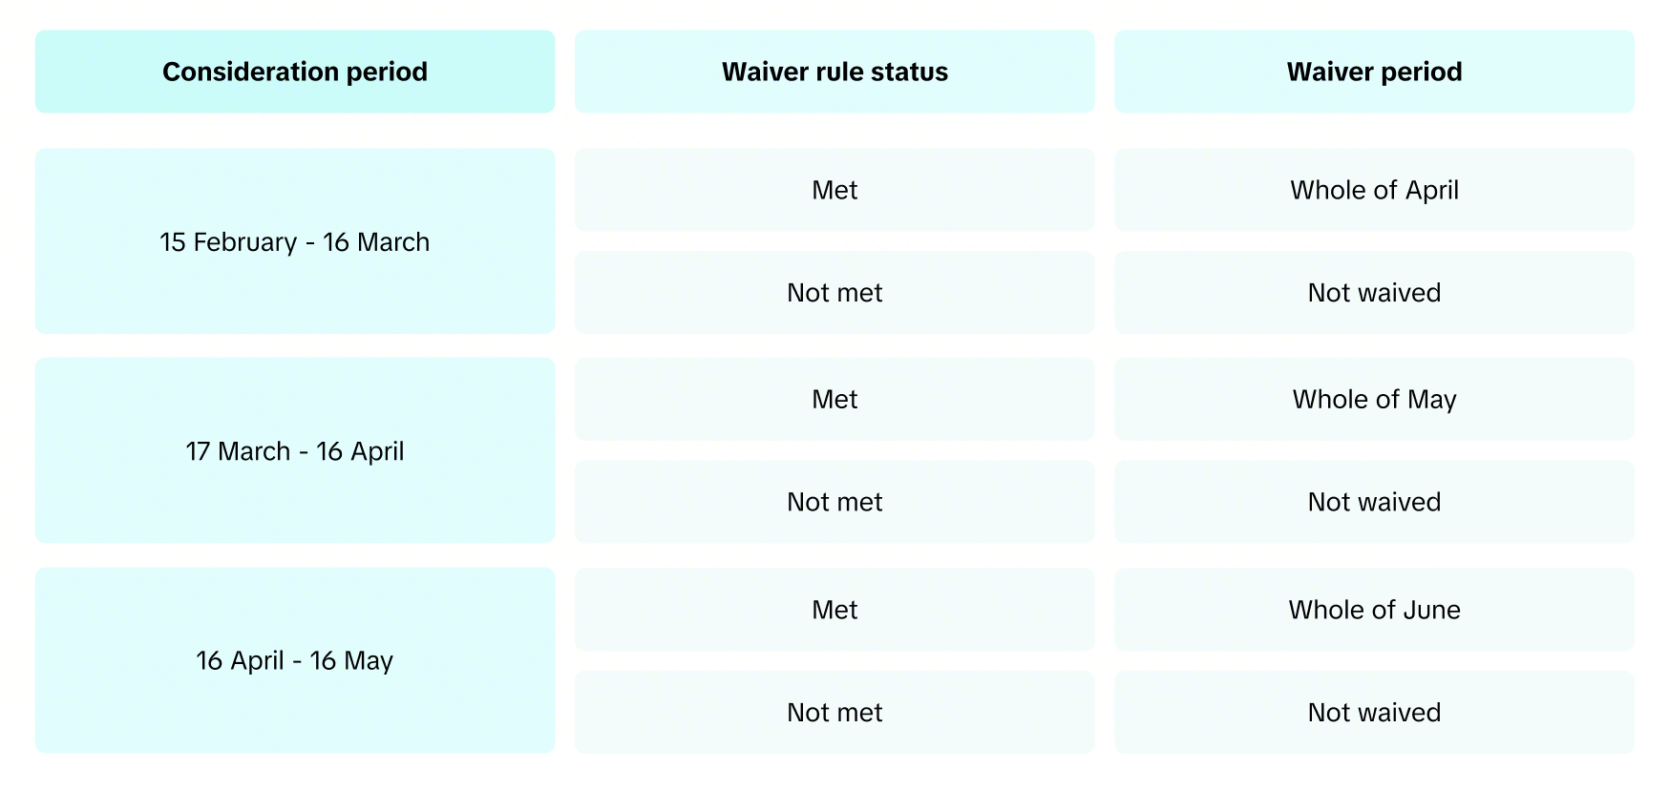Click Met status for 16 April period
Screen dimensions: 1669x790
point(834,610)
